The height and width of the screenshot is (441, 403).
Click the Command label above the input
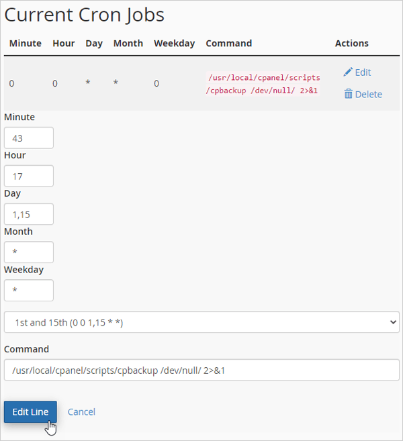pos(26,349)
